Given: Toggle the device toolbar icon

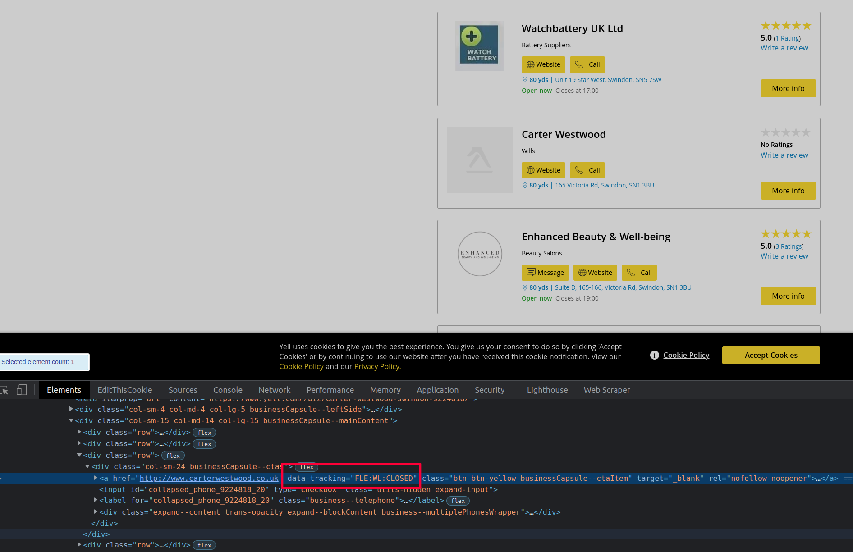Looking at the screenshot, I should [22, 390].
